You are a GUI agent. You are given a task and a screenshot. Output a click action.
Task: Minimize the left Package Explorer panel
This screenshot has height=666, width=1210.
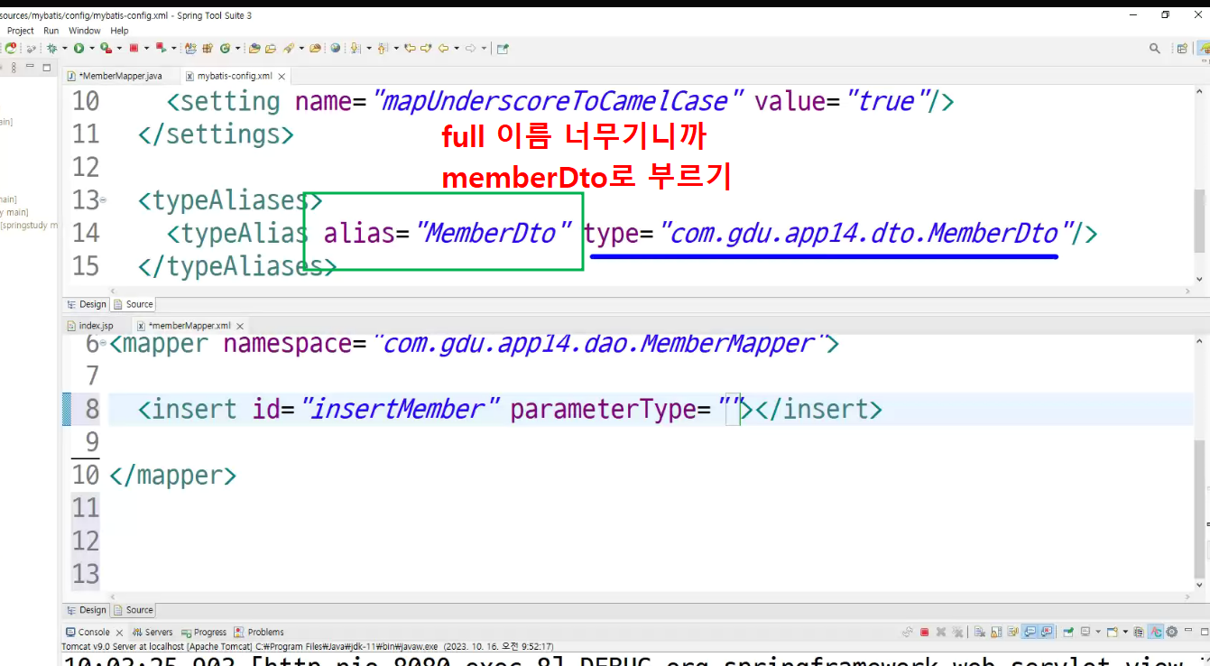pyautogui.click(x=30, y=67)
